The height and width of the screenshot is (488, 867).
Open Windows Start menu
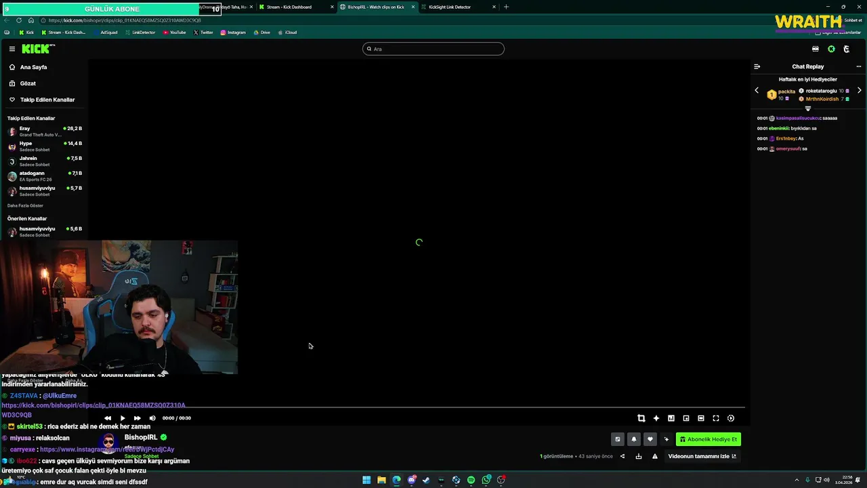366,480
